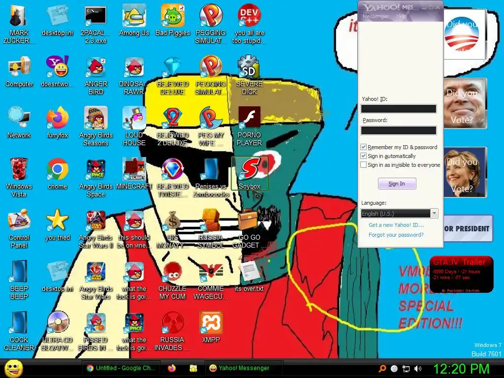Open the you tried star icon
Screen dimensions: 504x378
[58, 224]
